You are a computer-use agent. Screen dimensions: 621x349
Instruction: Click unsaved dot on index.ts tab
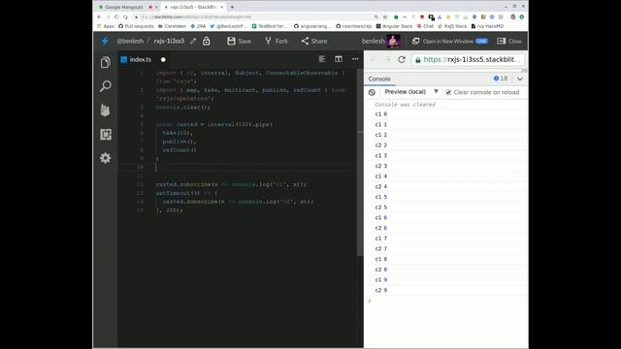tap(163, 60)
